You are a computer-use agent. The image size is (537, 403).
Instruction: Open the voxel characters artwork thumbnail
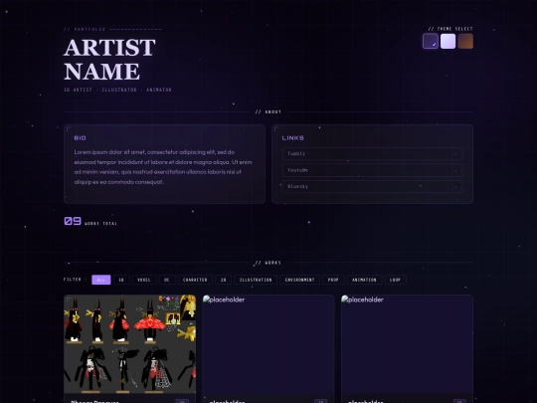[x=130, y=344]
